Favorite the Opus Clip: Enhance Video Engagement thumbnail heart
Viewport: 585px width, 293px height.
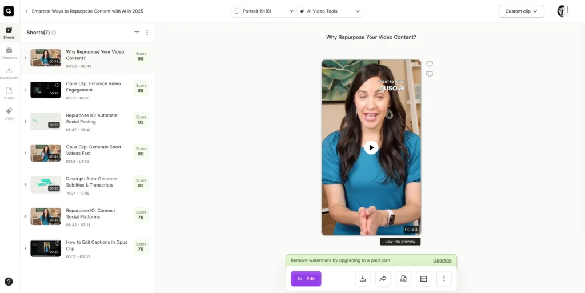click(57, 85)
